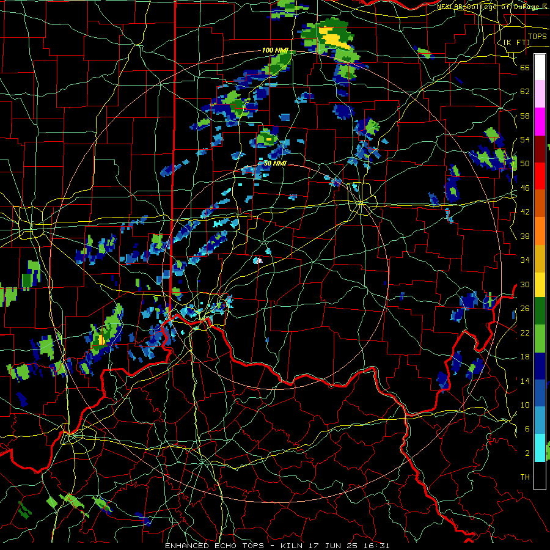Image resolution: width=550 pixels, height=550 pixels.
Task: Select the 54 scale label
Action: coord(525,139)
